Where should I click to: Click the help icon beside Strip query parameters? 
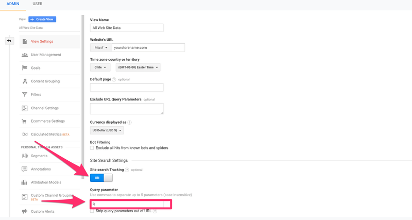point(155,211)
